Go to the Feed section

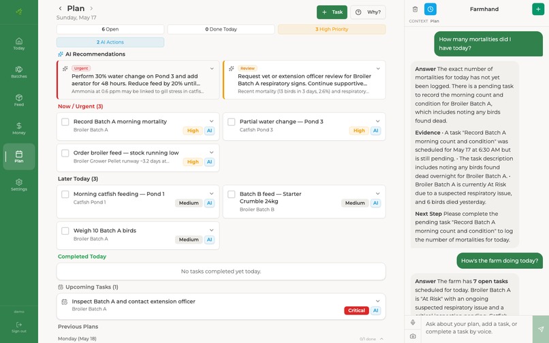coord(19,101)
